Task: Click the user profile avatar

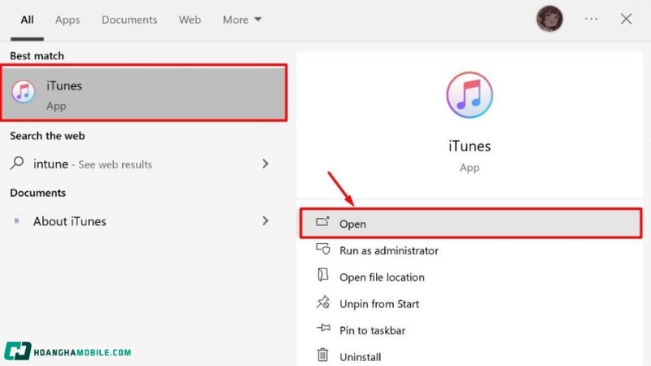Action: (x=549, y=19)
